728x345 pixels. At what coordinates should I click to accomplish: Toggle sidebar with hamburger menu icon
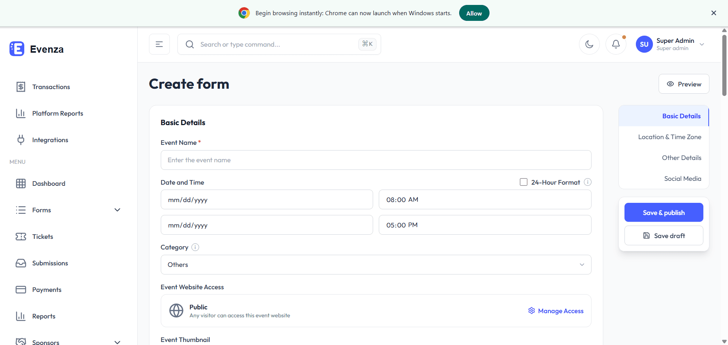(x=159, y=44)
